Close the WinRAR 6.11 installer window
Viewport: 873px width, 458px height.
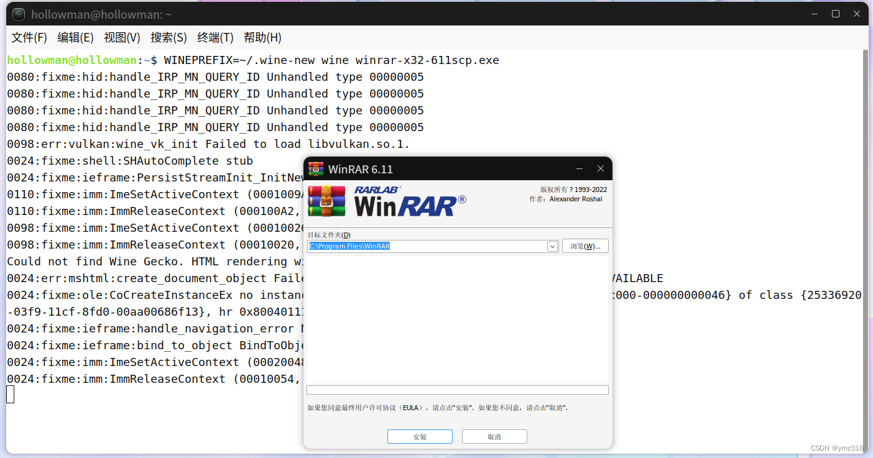tap(601, 169)
